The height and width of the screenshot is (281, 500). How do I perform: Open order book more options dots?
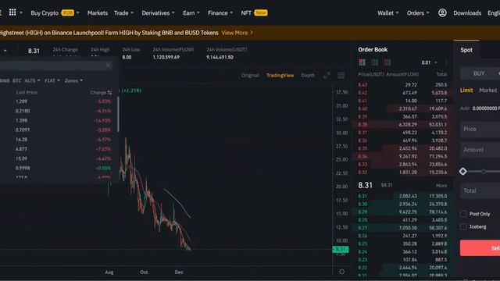point(446,62)
